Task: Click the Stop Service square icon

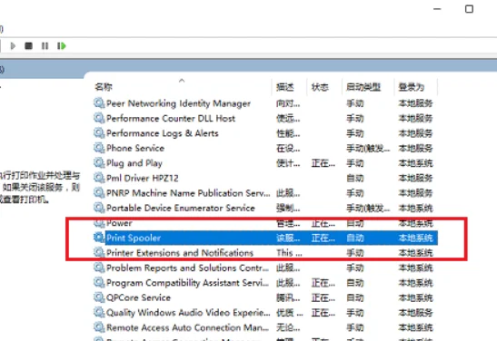Action: pos(28,46)
